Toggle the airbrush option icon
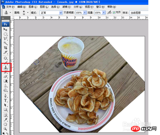This screenshot has width=160, height=135. pyautogui.click(x=109, y=12)
